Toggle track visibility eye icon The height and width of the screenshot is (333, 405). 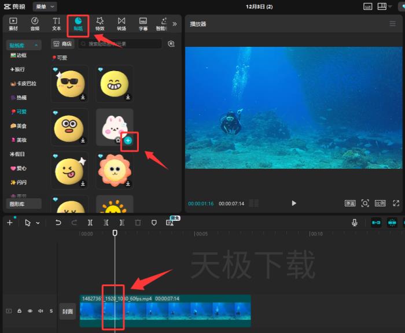tap(30, 311)
